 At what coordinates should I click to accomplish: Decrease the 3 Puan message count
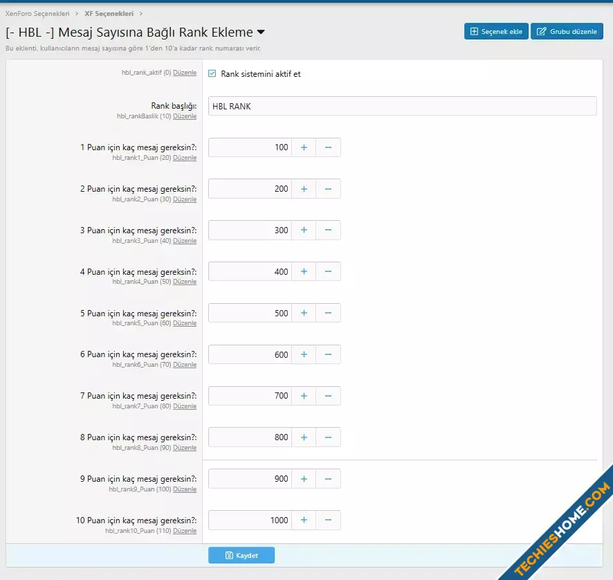coord(329,230)
